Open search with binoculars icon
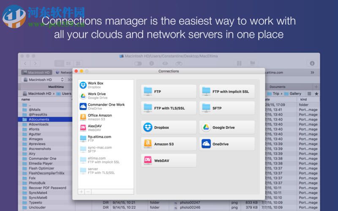Viewport: 338px width, 211px height. click(179, 63)
